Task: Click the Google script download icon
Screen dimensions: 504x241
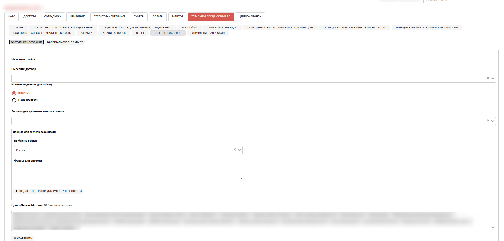Action: 48,42
